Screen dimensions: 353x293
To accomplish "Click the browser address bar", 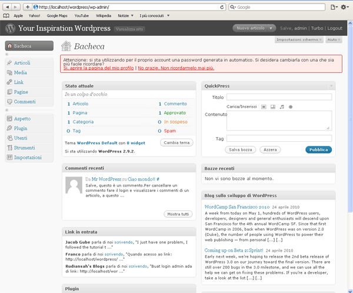I will pyautogui.click(x=126, y=7).
